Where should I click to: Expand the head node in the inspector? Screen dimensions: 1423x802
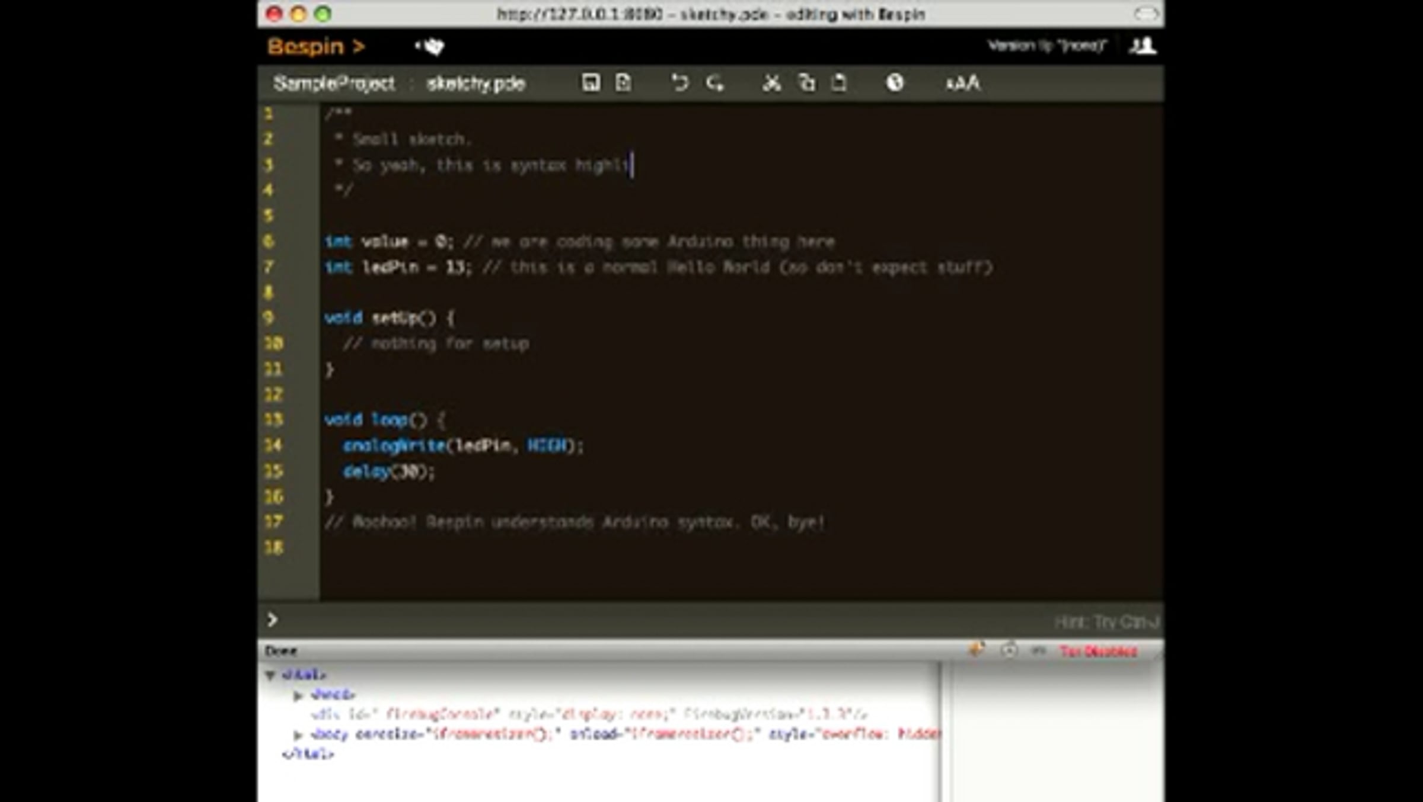click(298, 695)
